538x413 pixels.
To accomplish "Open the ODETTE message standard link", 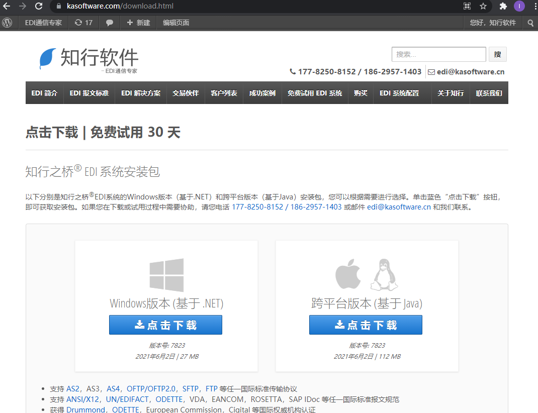I will pos(169,399).
